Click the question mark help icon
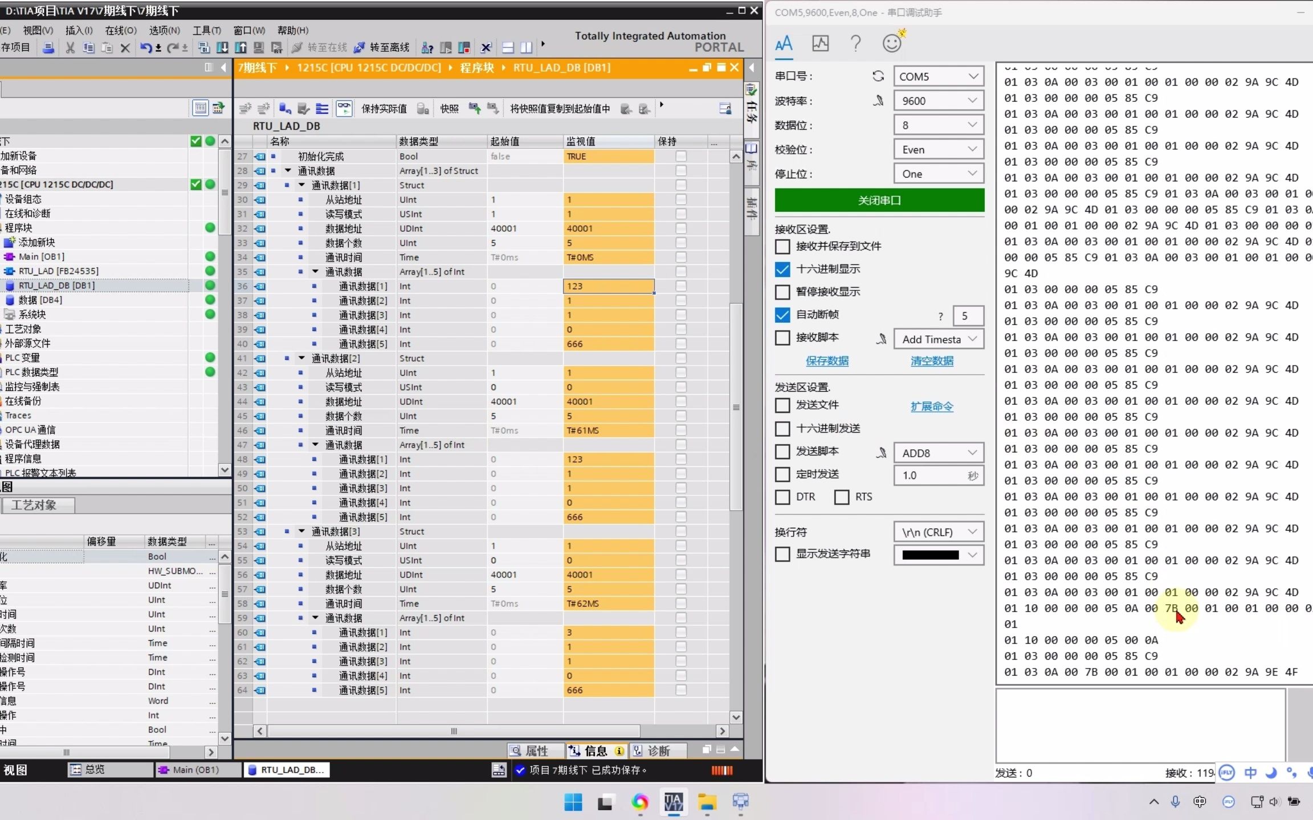Screen dimensions: 1313x820 click(x=855, y=43)
